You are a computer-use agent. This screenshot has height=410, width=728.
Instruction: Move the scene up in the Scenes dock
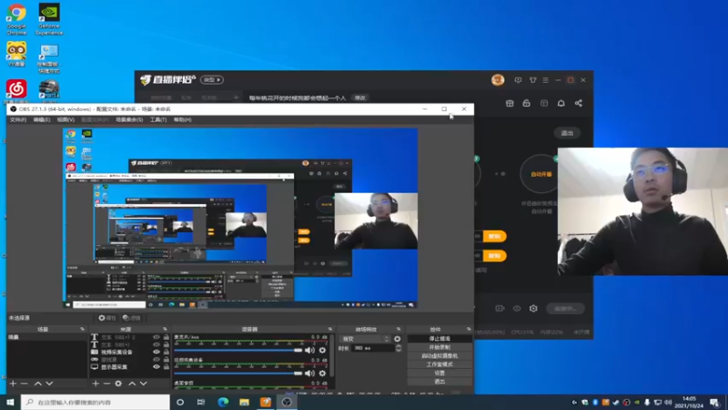tap(37, 384)
